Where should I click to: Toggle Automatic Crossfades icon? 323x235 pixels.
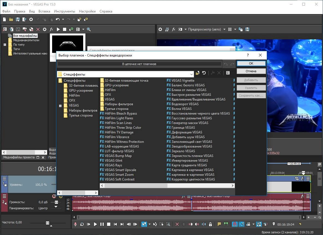point(241,224)
